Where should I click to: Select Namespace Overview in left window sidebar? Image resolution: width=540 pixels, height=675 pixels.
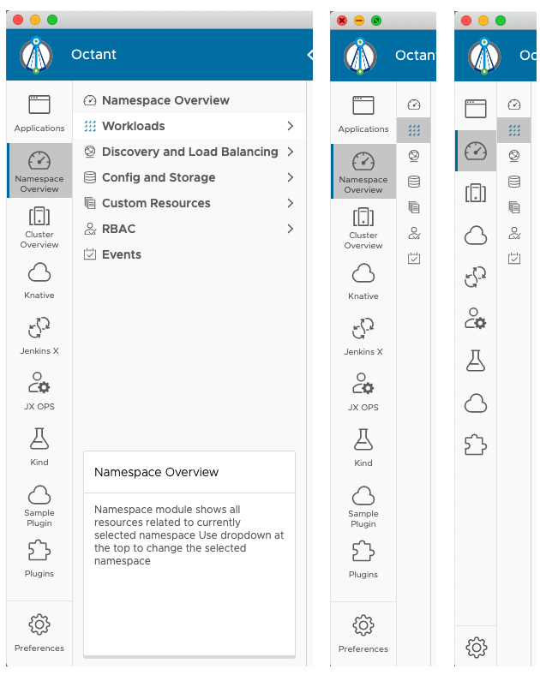[39, 171]
